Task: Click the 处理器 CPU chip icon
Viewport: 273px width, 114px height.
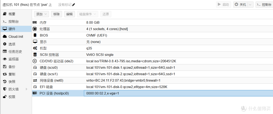Action: pos(35,29)
